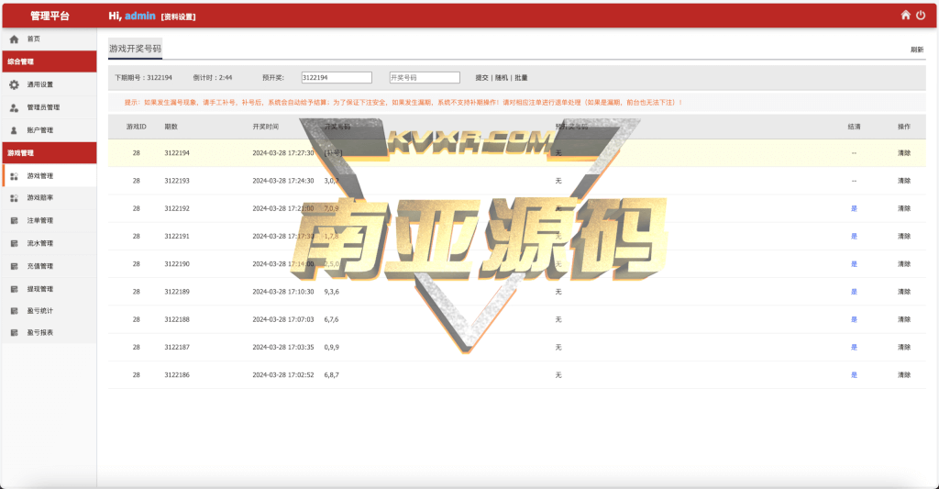Click the document icon beside 注单管理
939x489 pixels.
pos(15,220)
